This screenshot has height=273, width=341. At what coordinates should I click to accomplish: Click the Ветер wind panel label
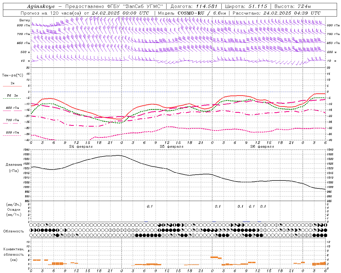tap(25, 20)
